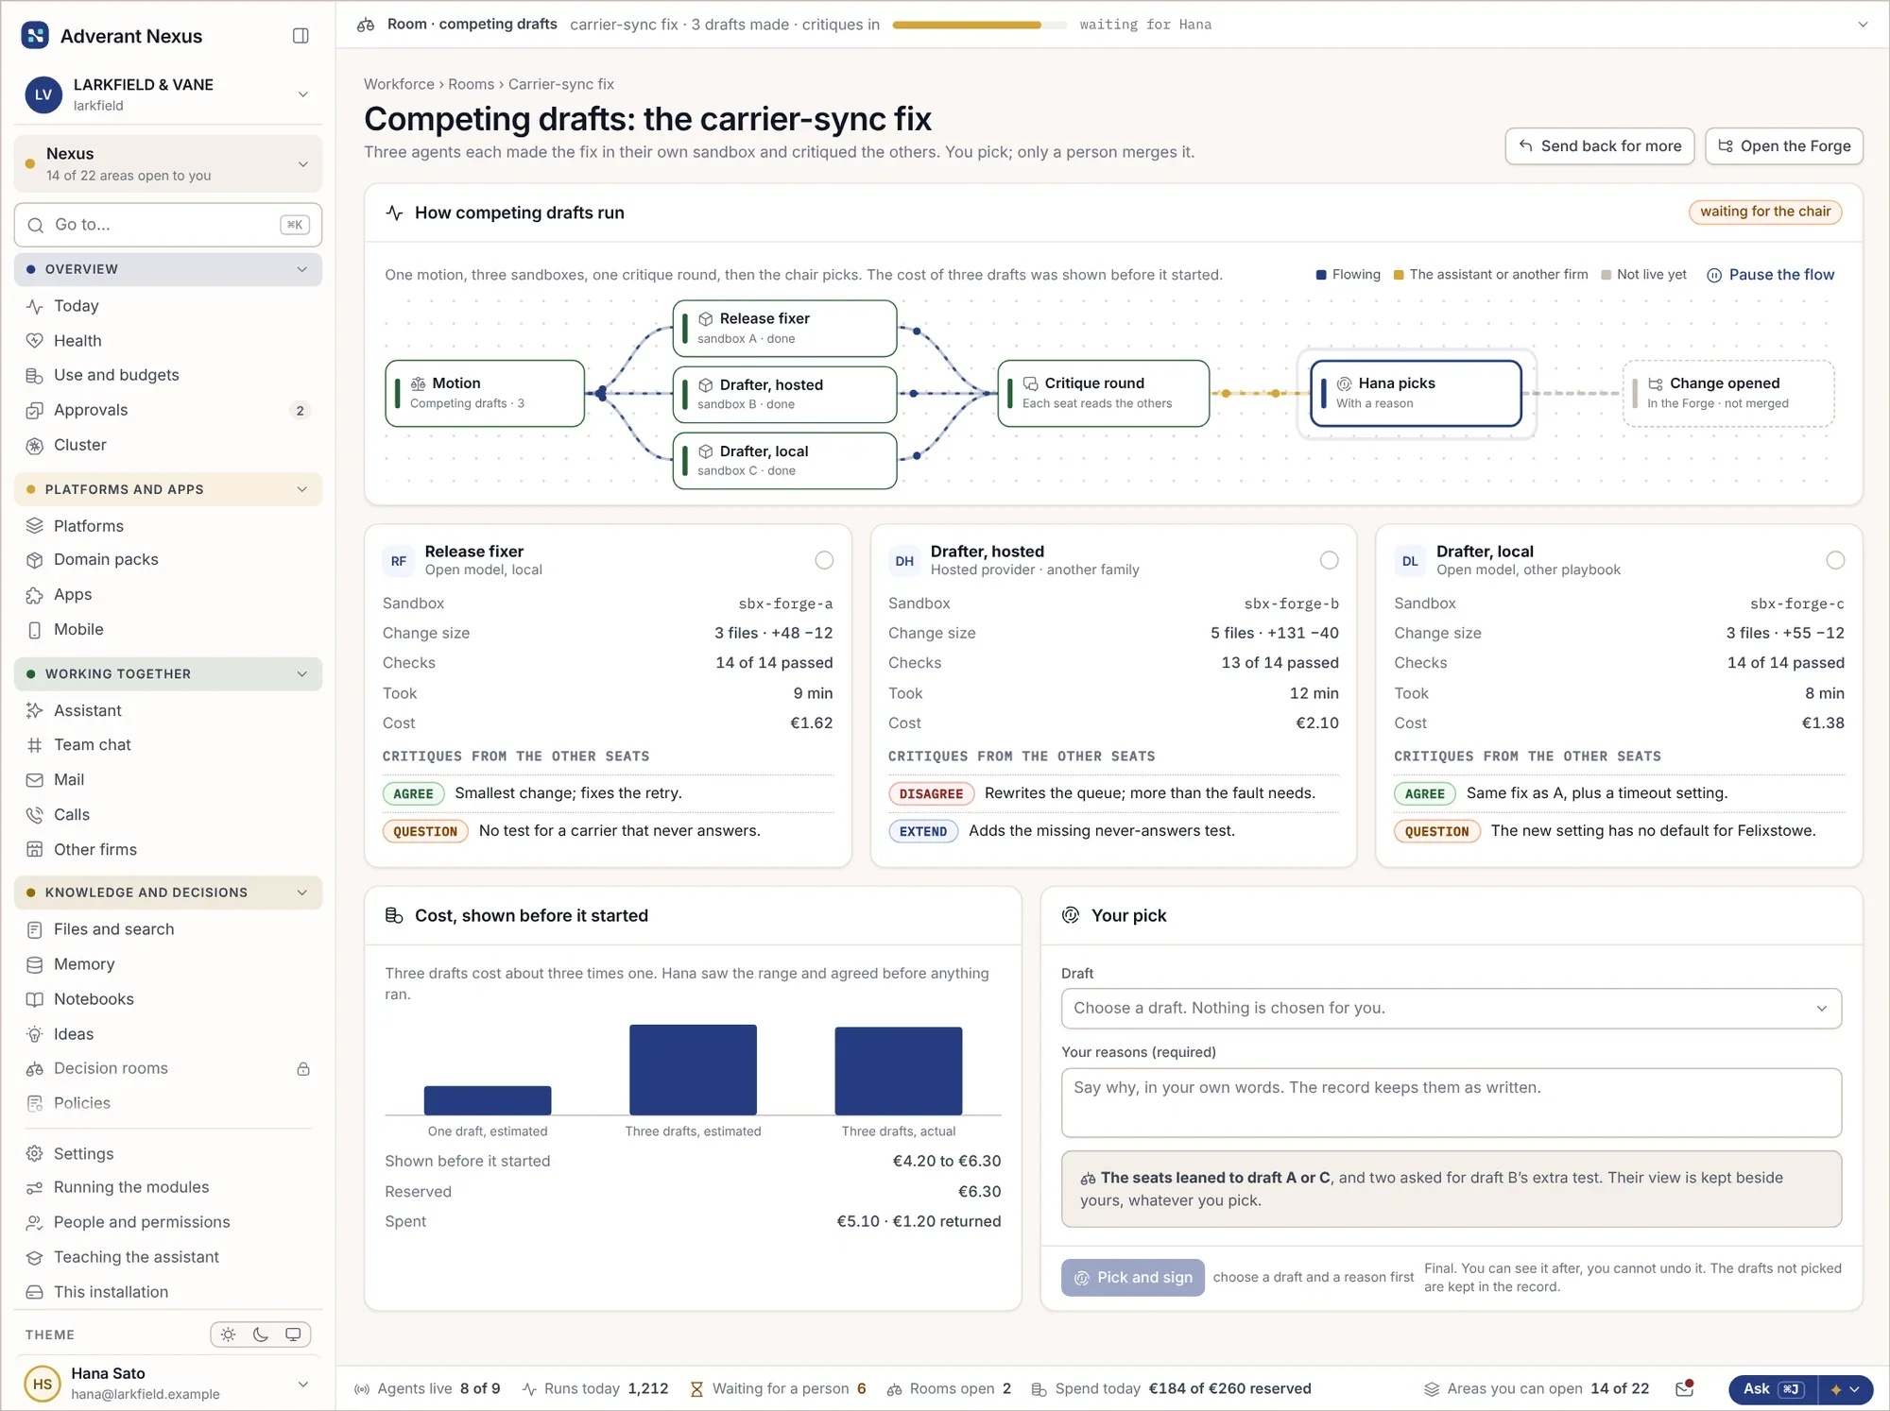Image resolution: width=1890 pixels, height=1411 pixels.
Task: Click the Three drafts, actual bar
Action: (898, 1071)
